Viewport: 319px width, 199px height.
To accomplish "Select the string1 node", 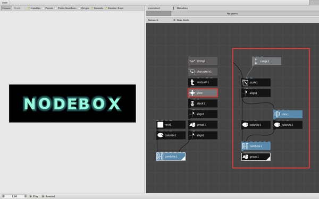I will pyautogui.click(x=203, y=61).
